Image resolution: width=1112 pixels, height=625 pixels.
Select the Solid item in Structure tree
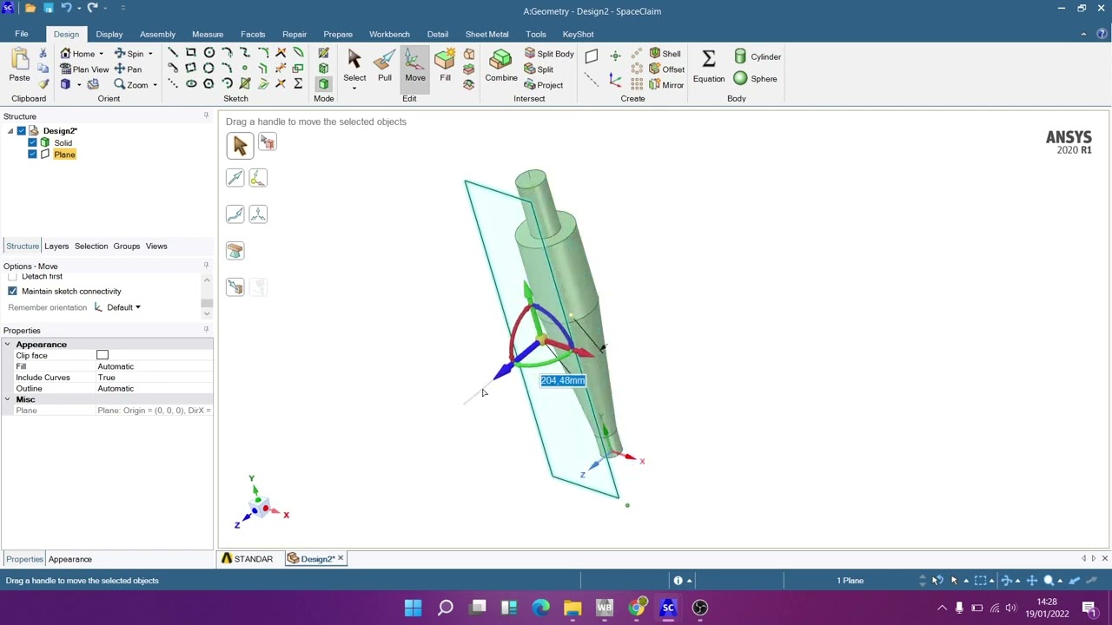(x=63, y=142)
